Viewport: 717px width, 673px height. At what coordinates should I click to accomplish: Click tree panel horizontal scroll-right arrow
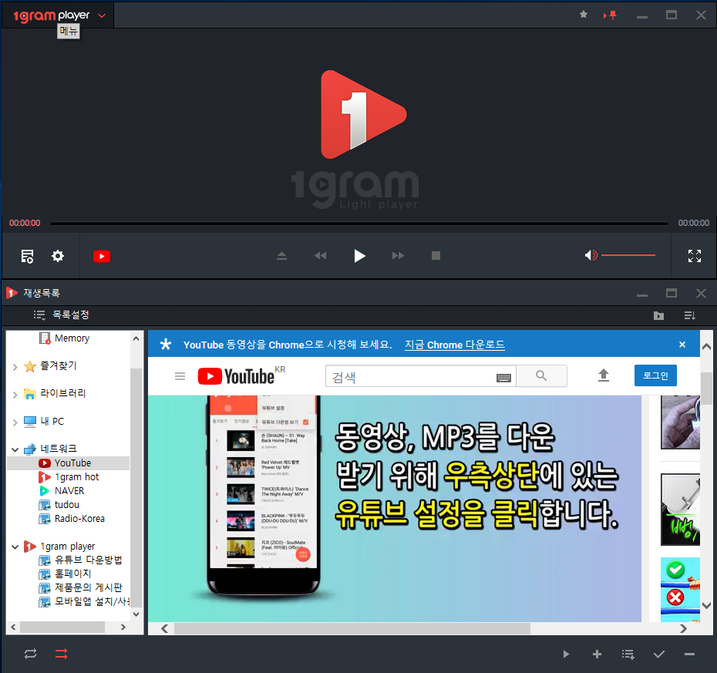pos(123,627)
